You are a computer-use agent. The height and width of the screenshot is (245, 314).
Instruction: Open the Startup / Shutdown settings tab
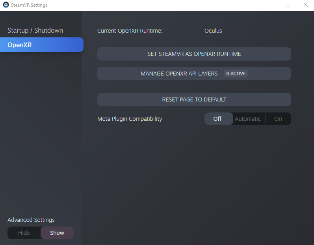coord(35,30)
